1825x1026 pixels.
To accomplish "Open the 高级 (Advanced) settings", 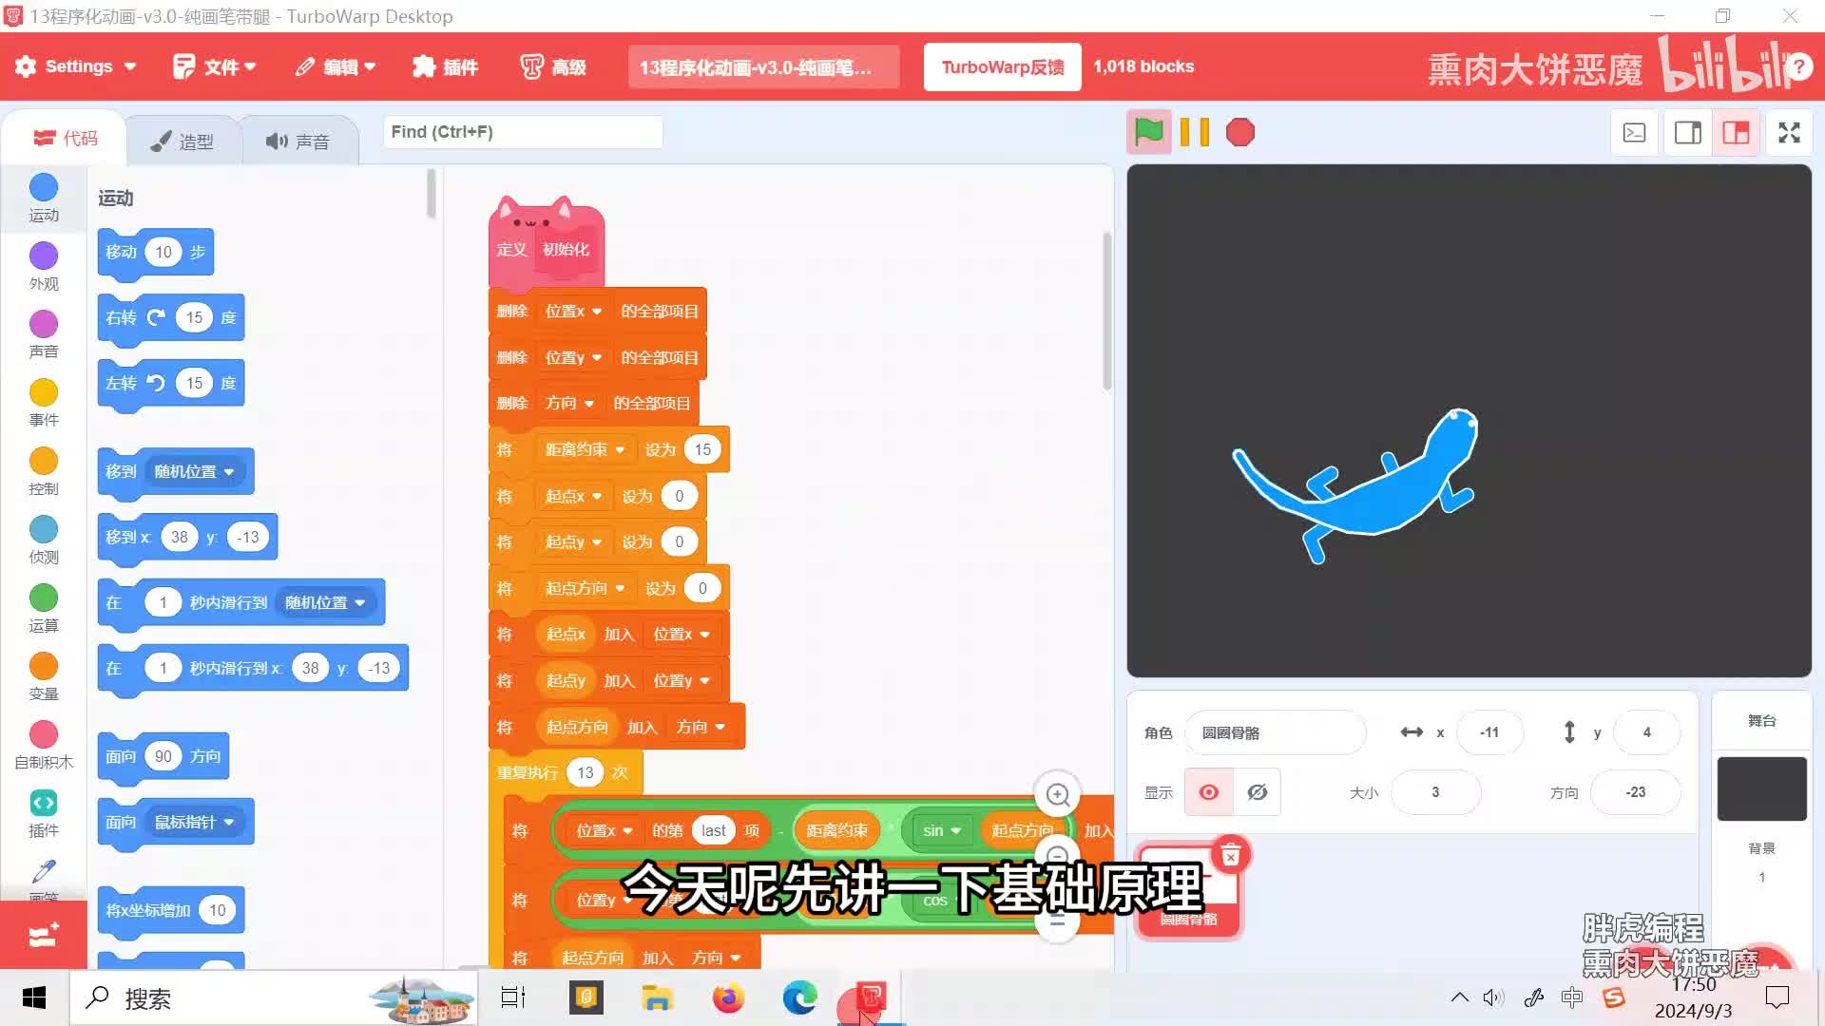I will point(553,66).
